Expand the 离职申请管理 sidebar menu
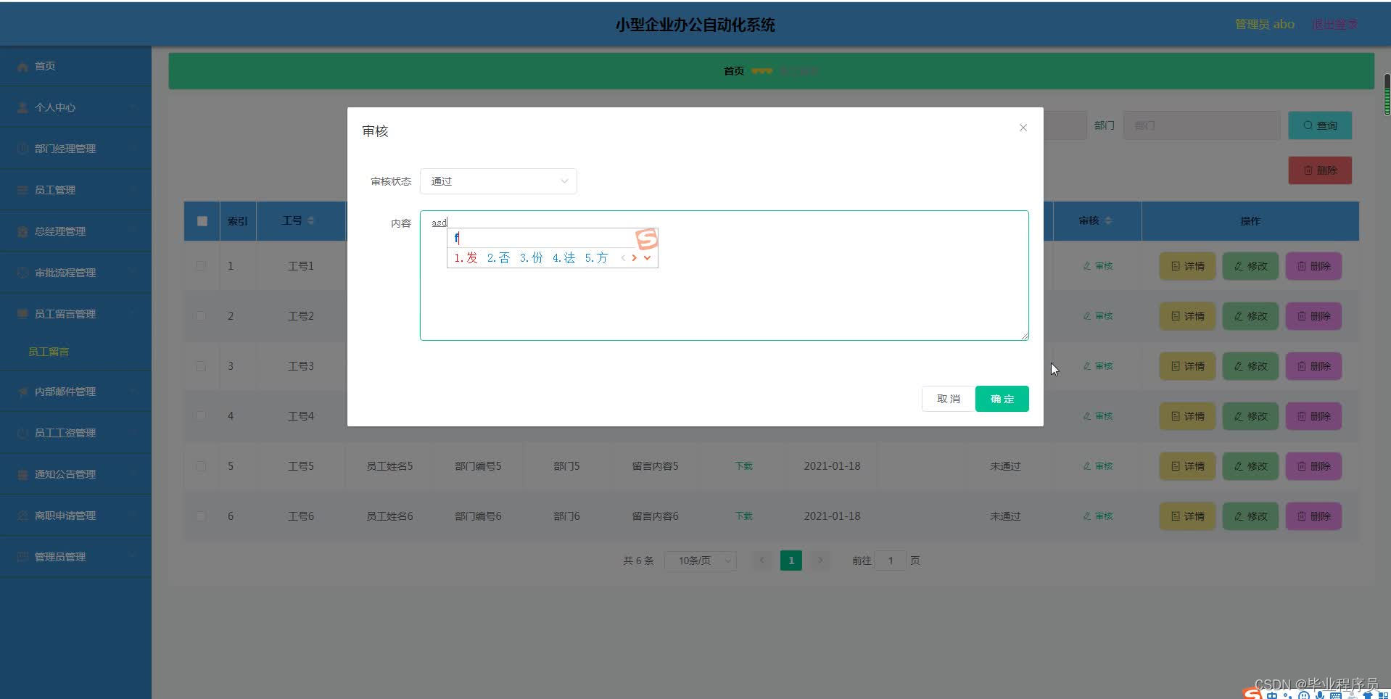This screenshot has width=1391, height=699. pos(75,516)
